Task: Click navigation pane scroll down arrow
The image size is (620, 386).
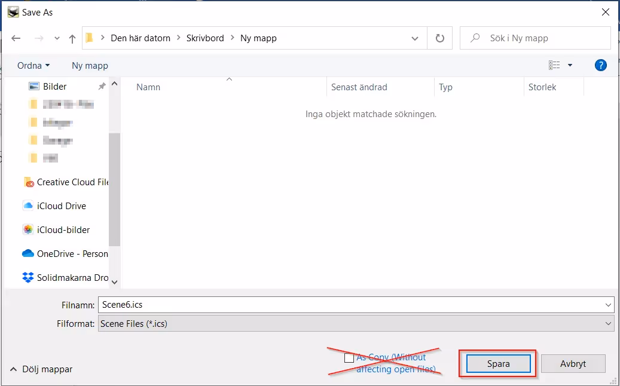Action: click(x=115, y=282)
